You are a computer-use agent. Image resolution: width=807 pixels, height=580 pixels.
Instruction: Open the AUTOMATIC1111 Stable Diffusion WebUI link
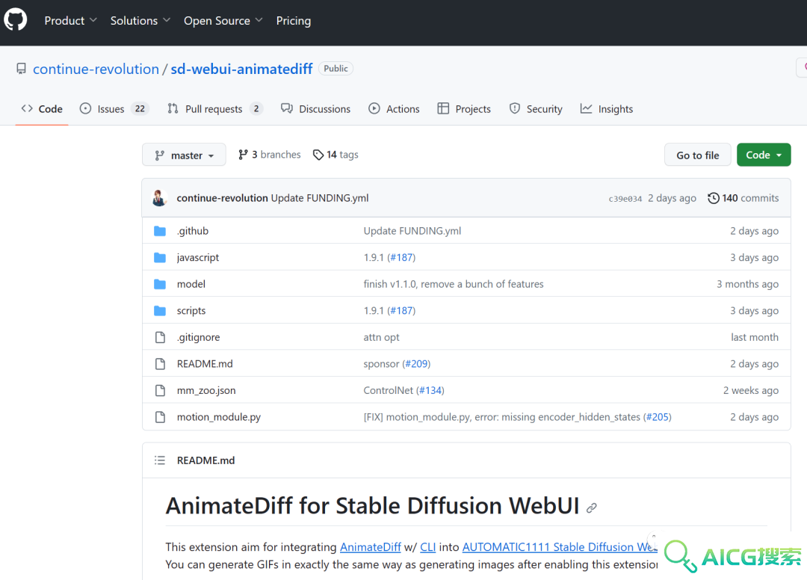tap(560, 547)
